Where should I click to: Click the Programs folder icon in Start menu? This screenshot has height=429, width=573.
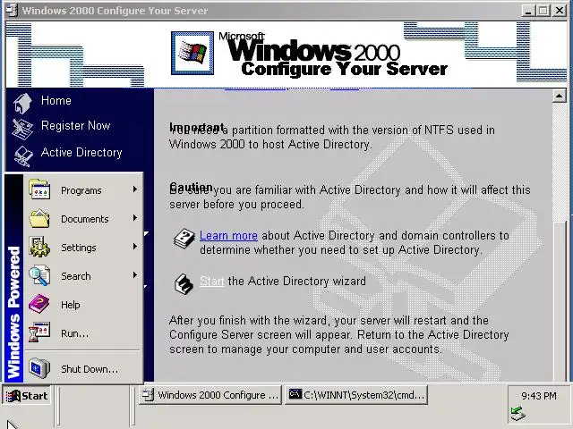click(x=39, y=189)
